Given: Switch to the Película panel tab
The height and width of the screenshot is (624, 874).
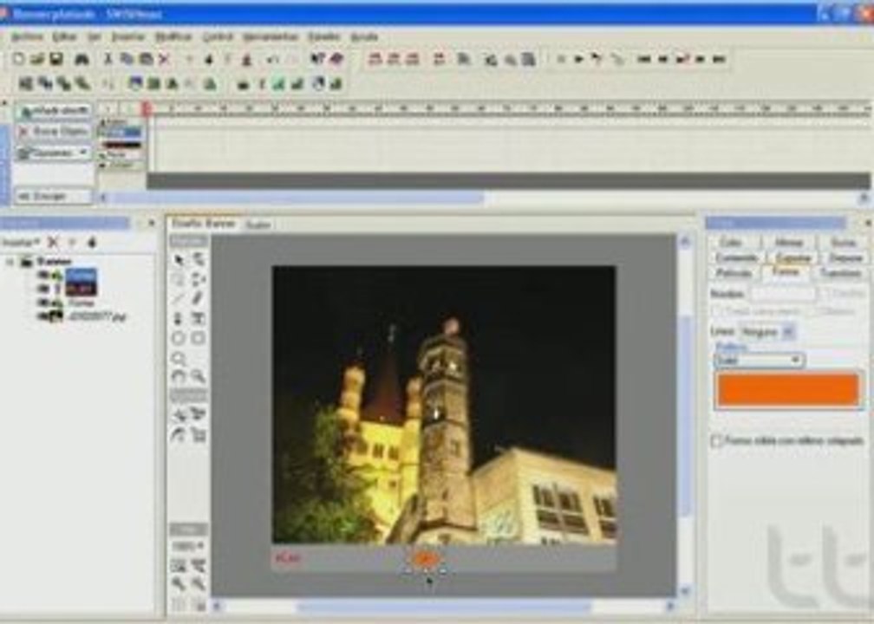Looking at the screenshot, I should tap(734, 273).
